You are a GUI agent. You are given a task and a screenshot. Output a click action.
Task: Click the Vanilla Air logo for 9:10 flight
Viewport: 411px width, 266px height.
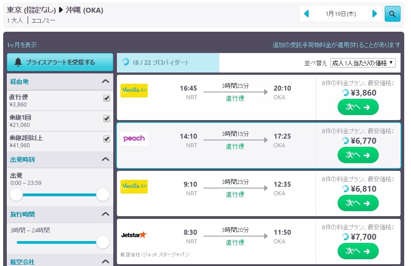click(x=134, y=187)
